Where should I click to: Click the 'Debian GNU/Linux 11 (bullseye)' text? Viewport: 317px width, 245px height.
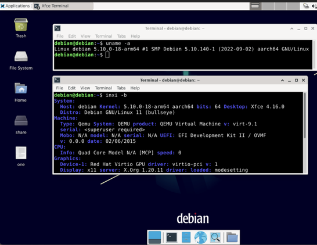(x=129, y=113)
